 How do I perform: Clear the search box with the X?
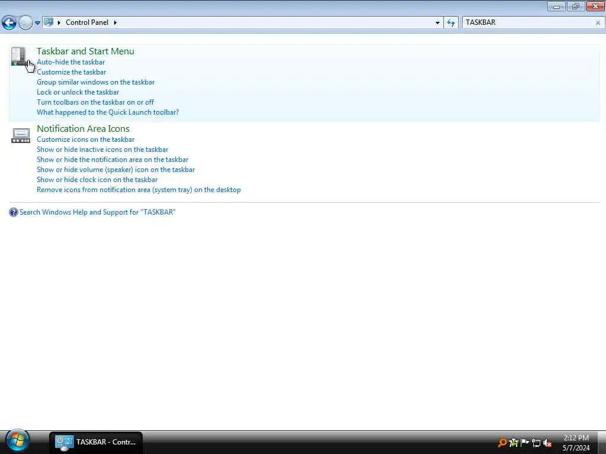point(598,23)
